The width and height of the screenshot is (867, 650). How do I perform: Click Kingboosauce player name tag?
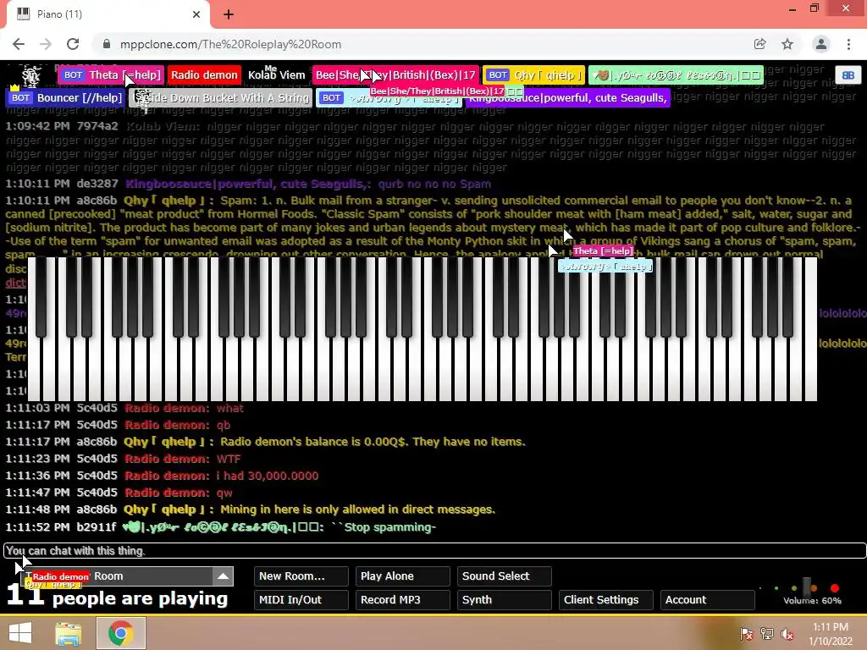click(x=568, y=98)
